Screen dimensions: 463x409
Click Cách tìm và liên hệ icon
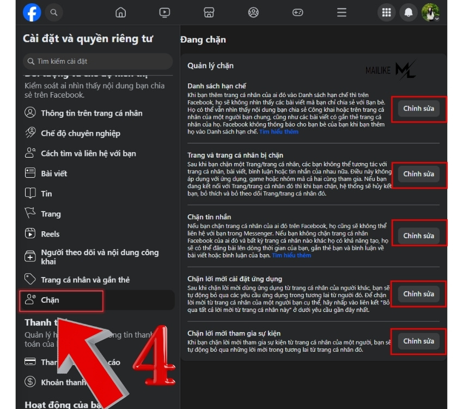[x=30, y=153]
